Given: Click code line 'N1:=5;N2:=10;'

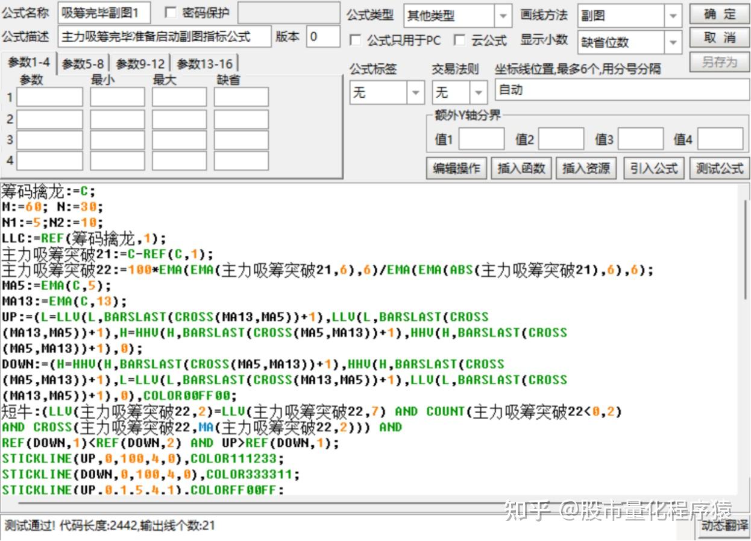Looking at the screenshot, I should pyautogui.click(x=52, y=223).
